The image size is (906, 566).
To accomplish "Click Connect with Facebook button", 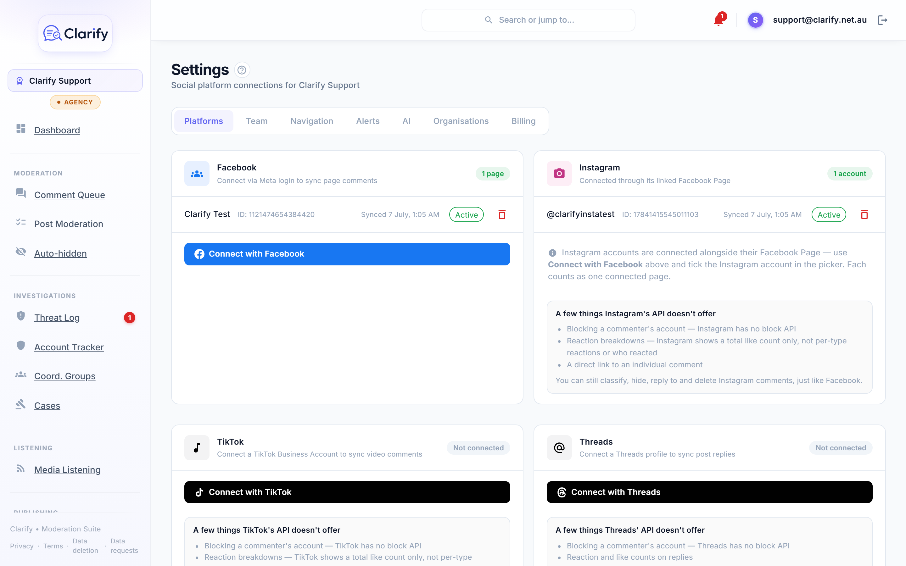I will [x=347, y=254].
